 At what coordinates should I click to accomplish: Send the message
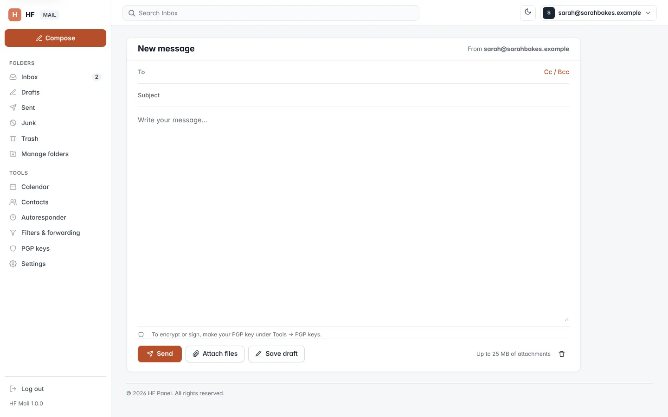pyautogui.click(x=160, y=354)
